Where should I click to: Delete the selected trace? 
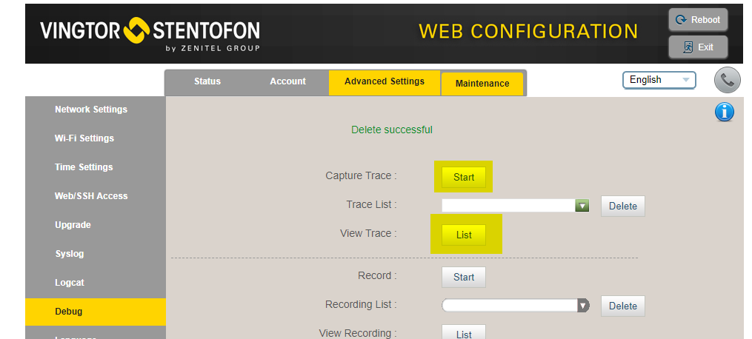(622, 207)
